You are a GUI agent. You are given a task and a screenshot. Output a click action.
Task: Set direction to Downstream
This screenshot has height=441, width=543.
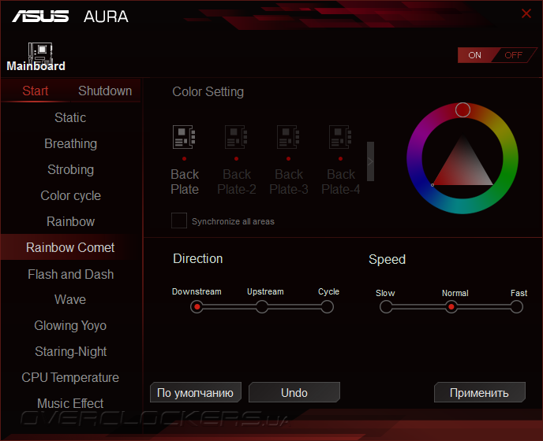pos(197,307)
